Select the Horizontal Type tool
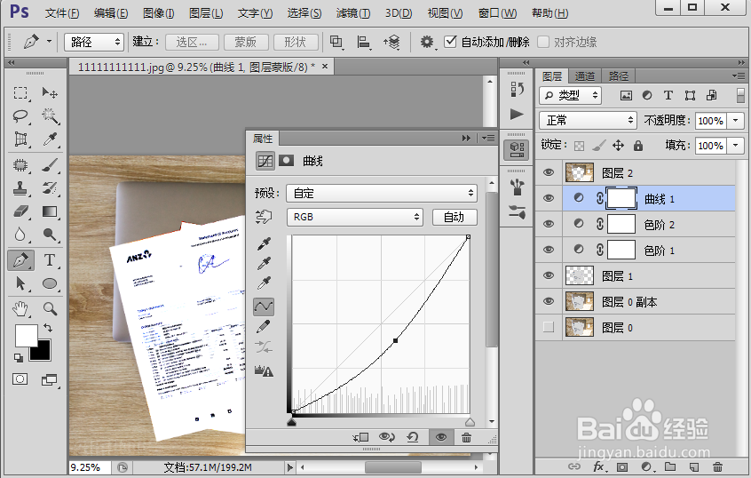751x478 pixels. [x=50, y=260]
